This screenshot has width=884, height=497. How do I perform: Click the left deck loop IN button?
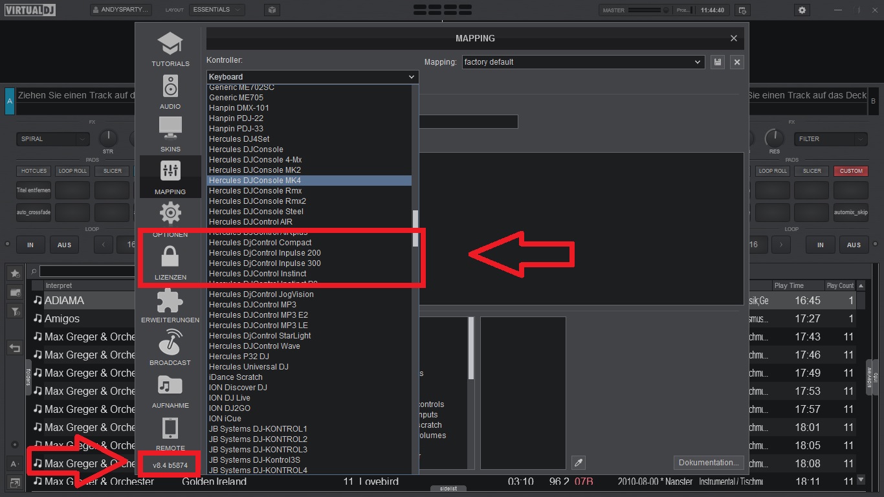(30, 245)
